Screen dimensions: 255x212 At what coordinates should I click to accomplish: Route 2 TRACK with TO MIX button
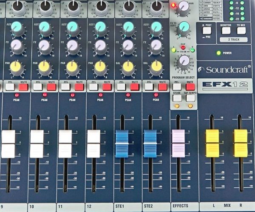(241, 31)
